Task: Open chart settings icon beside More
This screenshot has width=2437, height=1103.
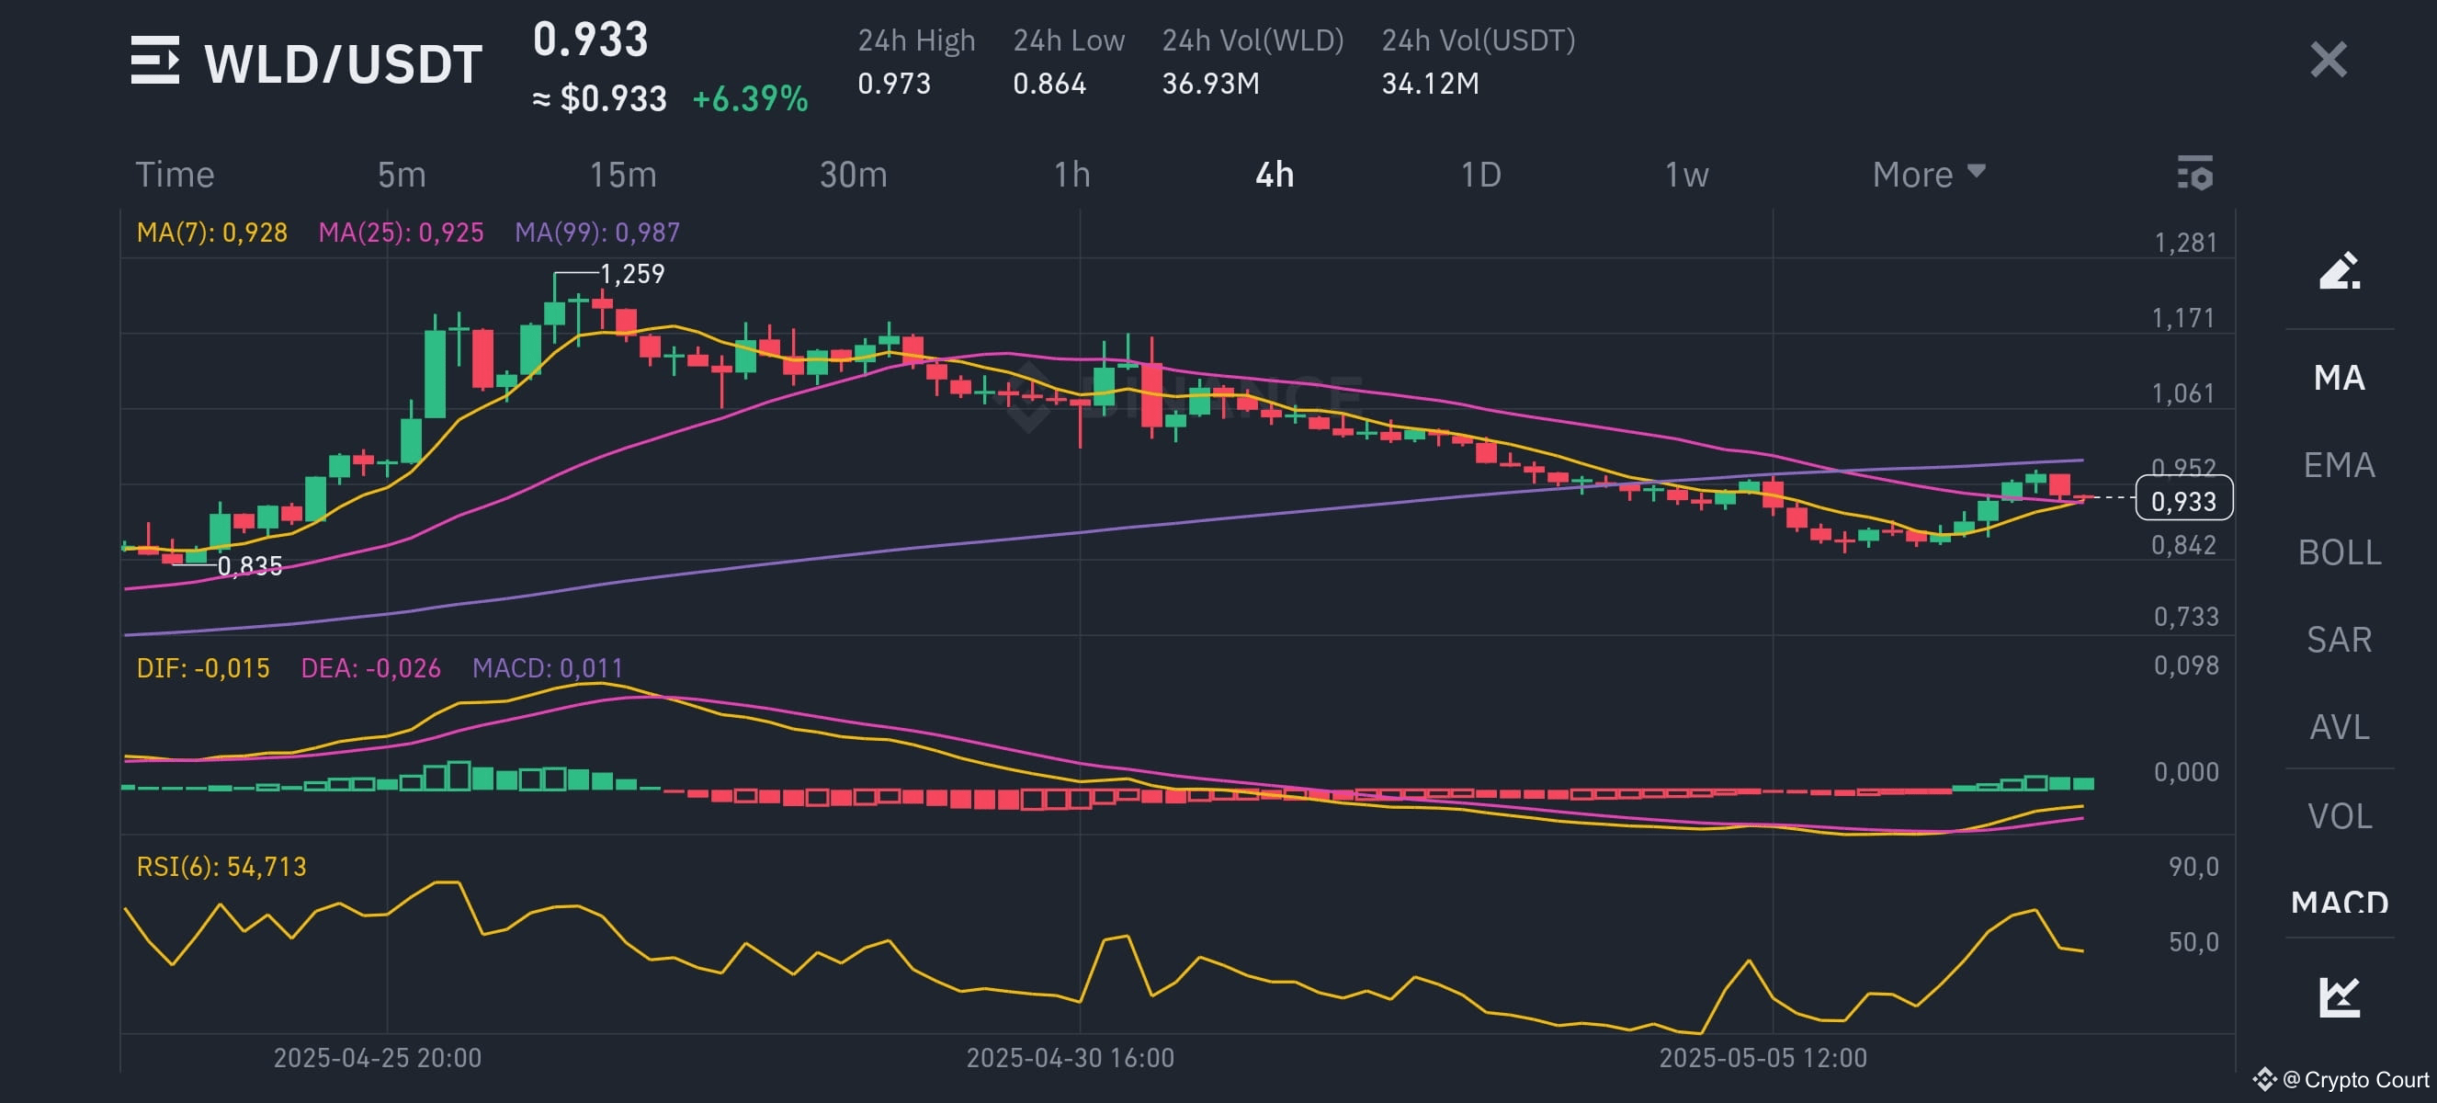Action: click(x=2194, y=173)
